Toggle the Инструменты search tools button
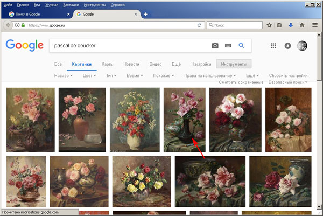Viewport: 323px width, 216px height. pos(234,64)
